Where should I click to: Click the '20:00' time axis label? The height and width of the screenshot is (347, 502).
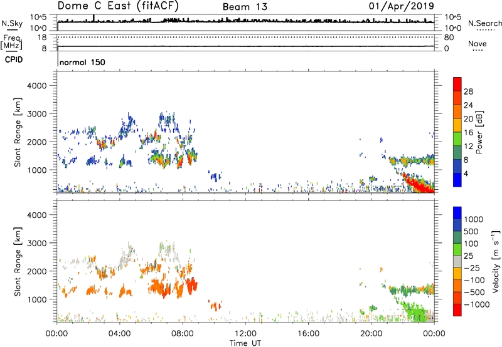pos(371,334)
